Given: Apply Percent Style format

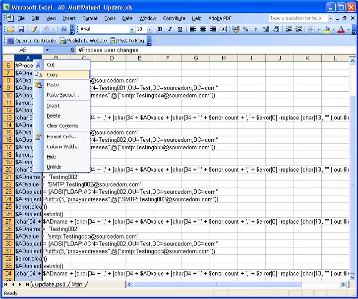Looking at the screenshot, I should 245,30.
